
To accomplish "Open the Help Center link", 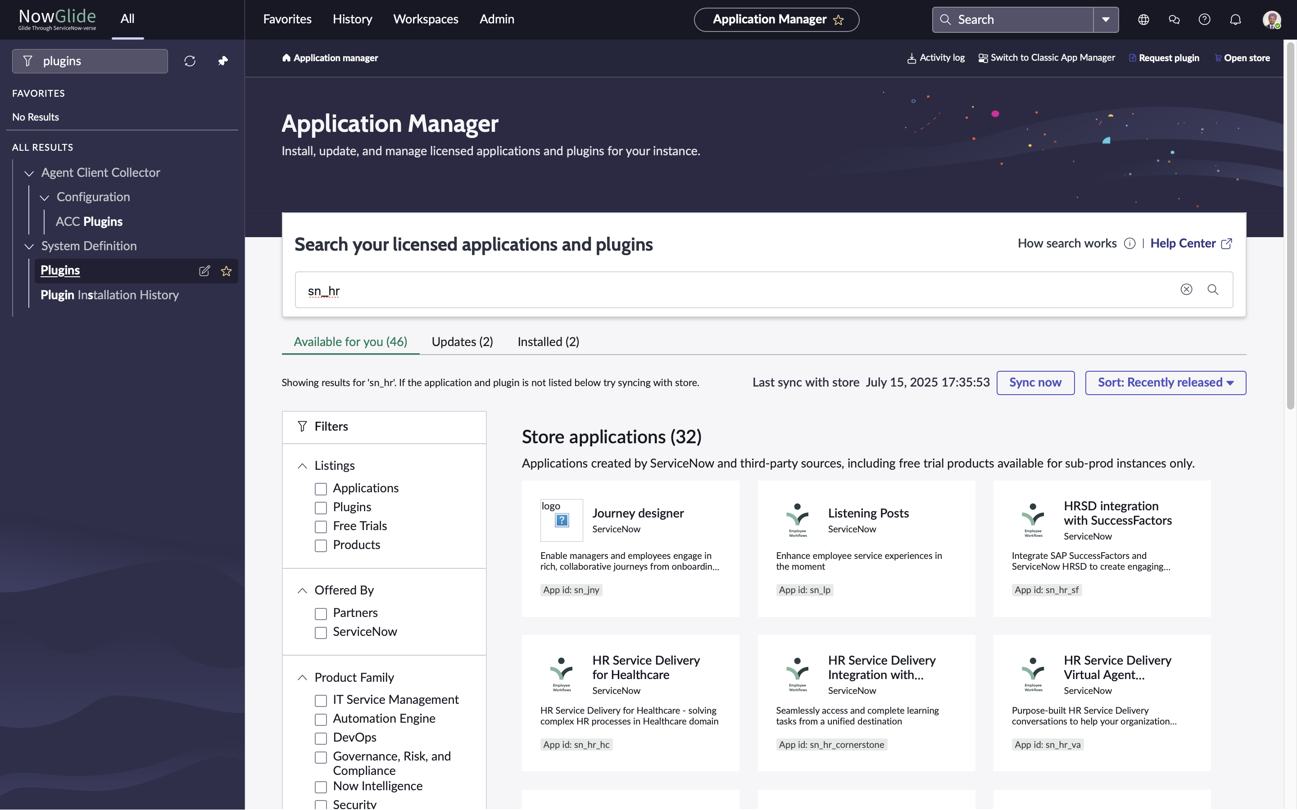I will [1191, 244].
